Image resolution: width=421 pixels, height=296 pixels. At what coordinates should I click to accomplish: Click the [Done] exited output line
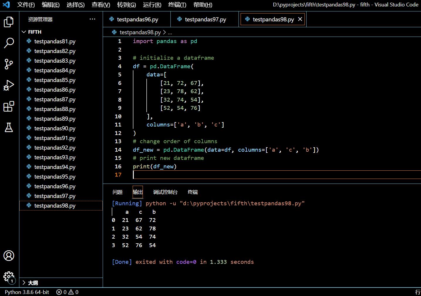click(x=183, y=262)
